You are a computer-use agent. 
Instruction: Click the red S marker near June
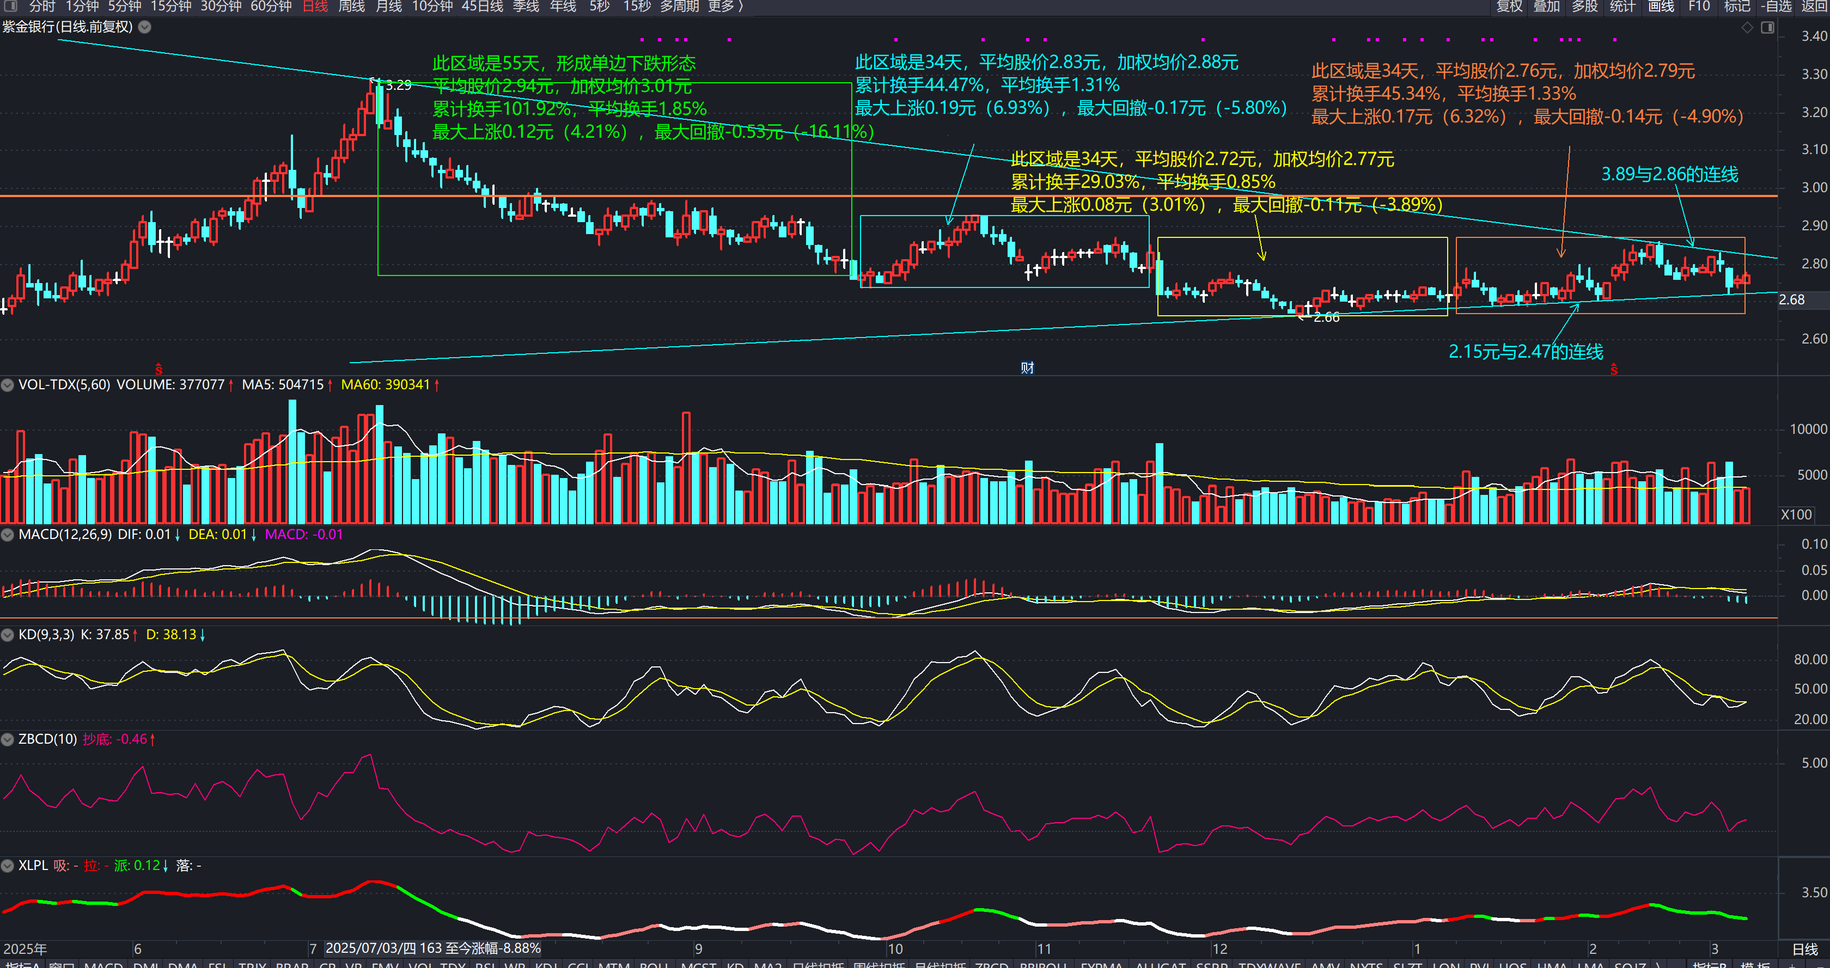(x=158, y=369)
